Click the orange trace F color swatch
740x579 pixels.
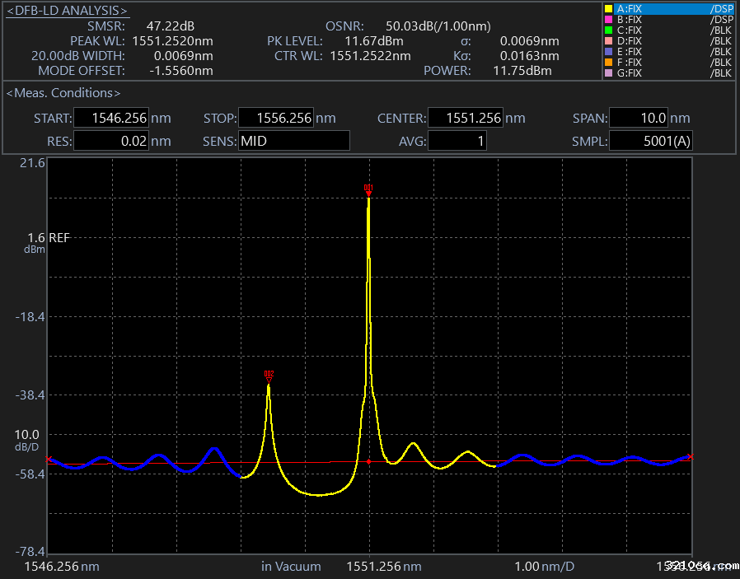point(609,63)
